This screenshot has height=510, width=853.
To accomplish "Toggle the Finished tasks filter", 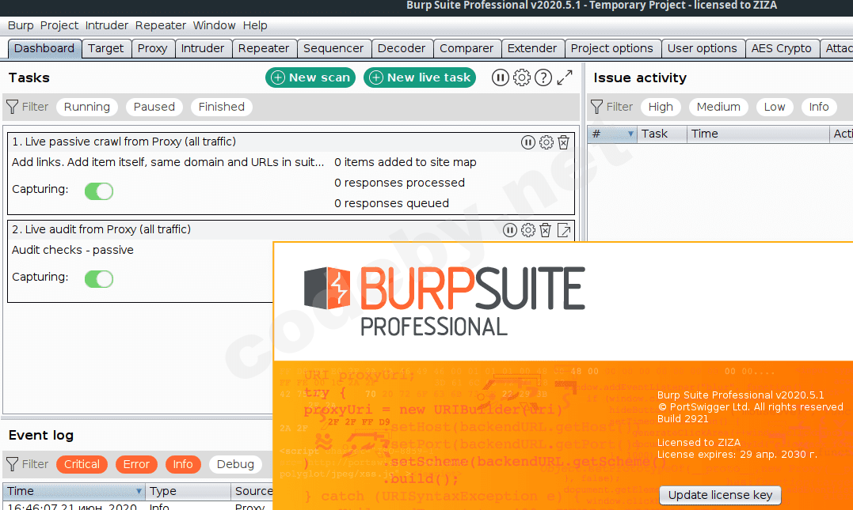I will pos(222,107).
